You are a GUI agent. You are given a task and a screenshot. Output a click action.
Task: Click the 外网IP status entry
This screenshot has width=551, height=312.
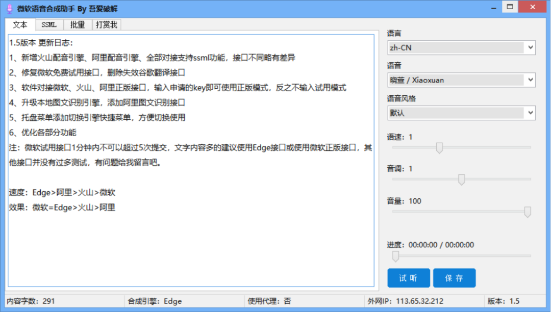(x=406, y=301)
